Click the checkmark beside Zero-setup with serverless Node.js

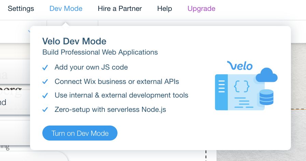45,110
